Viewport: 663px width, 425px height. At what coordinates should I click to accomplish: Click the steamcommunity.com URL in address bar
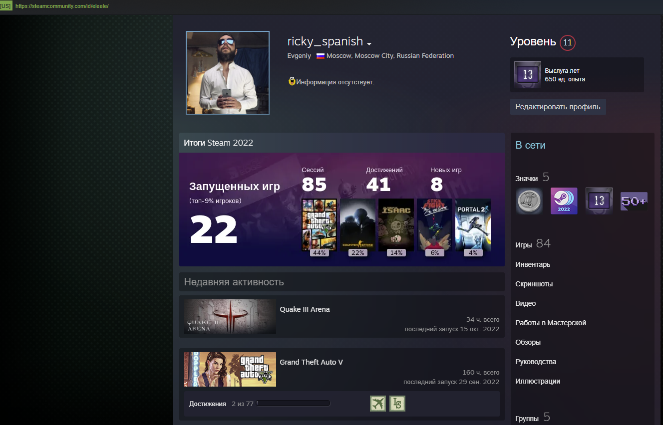62,6
